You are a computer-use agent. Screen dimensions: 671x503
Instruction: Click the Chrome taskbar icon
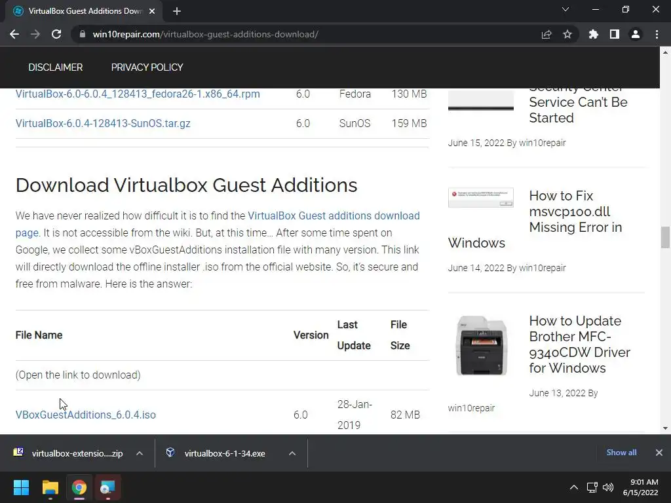tap(79, 487)
